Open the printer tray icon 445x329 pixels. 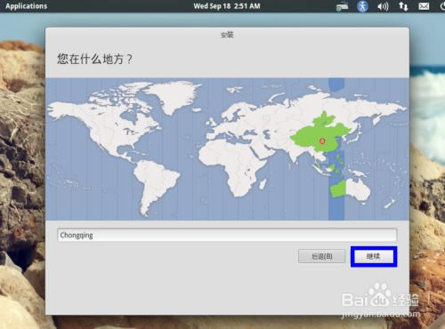pos(342,6)
